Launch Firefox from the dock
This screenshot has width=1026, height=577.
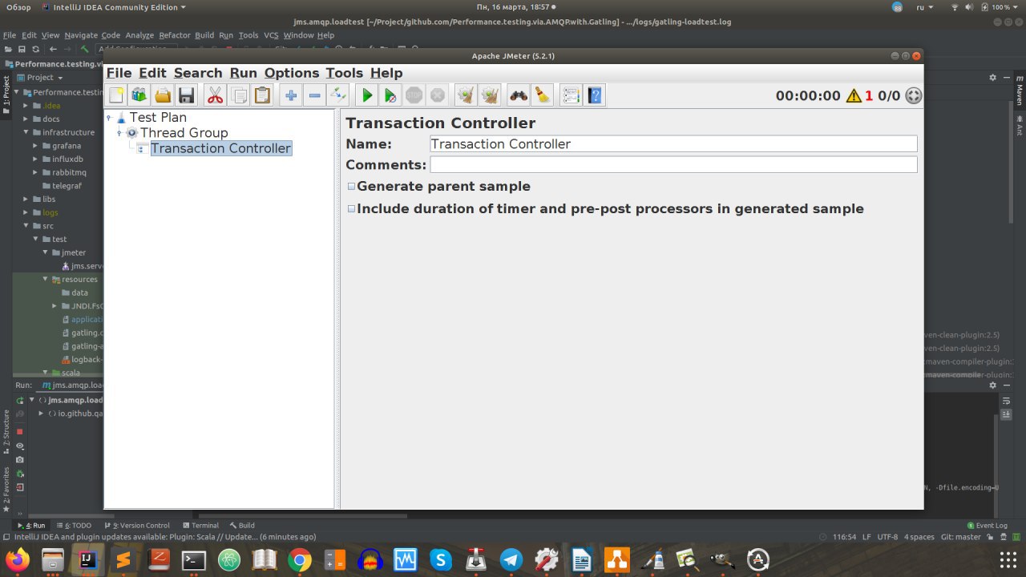(16, 559)
